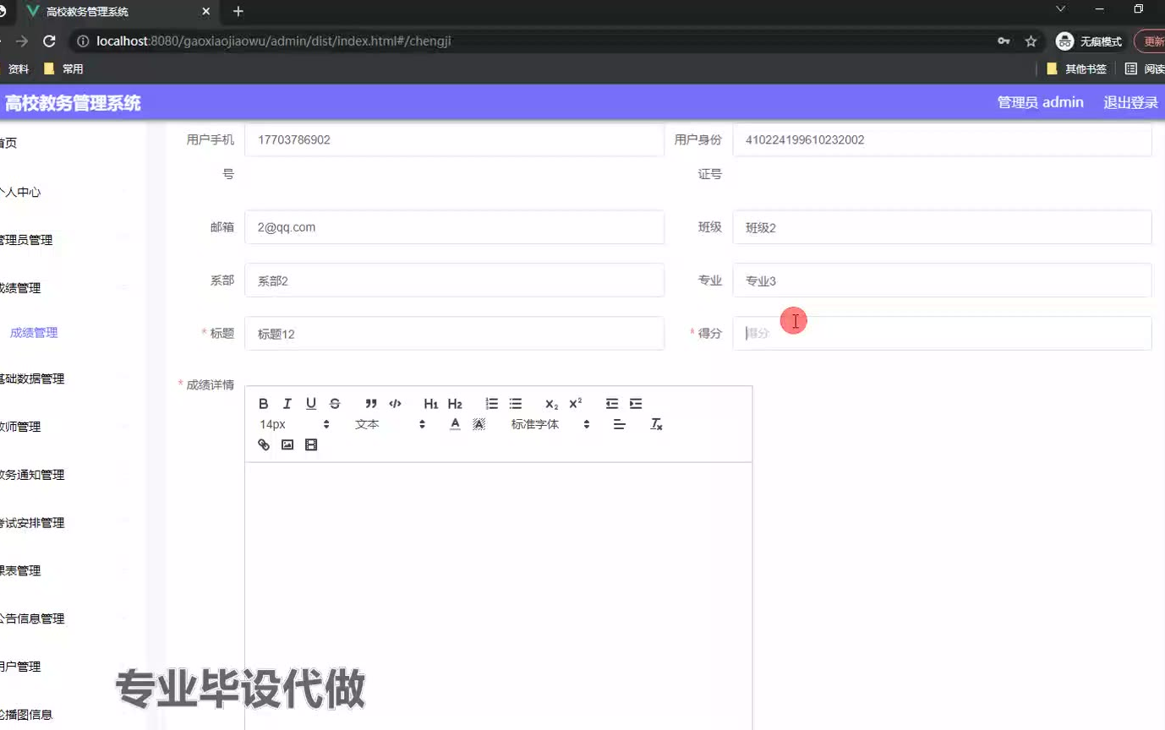This screenshot has width=1165, height=730.
Task: Decrease the paragraph indent
Action: [x=612, y=404]
